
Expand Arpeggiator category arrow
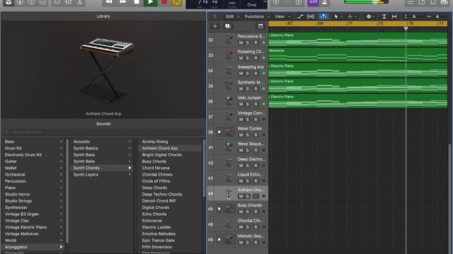click(x=61, y=247)
